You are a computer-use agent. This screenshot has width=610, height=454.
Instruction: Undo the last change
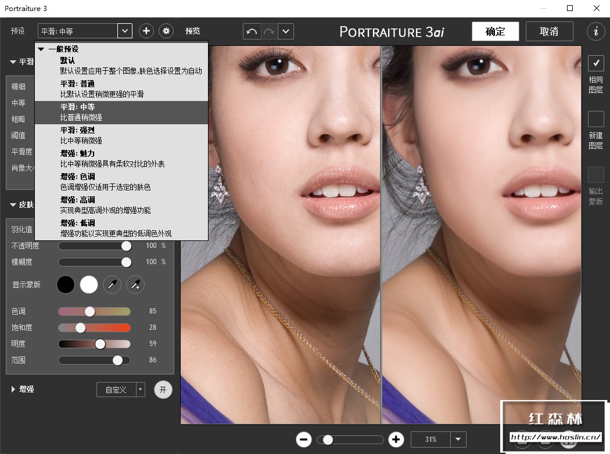[x=252, y=31]
